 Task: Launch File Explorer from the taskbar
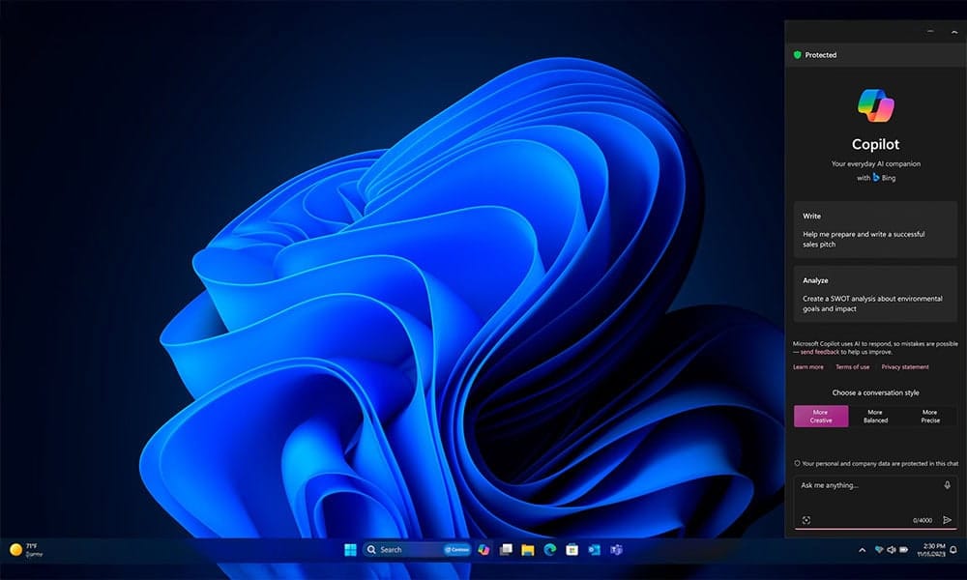[x=528, y=549]
